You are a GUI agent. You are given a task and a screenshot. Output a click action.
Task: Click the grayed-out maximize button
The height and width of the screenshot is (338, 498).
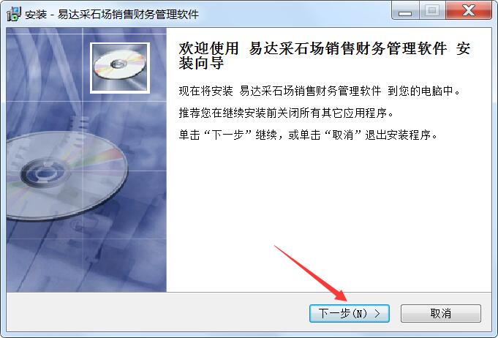(x=432, y=11)
